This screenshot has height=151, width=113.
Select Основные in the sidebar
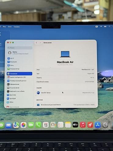(x=20, y=74)
